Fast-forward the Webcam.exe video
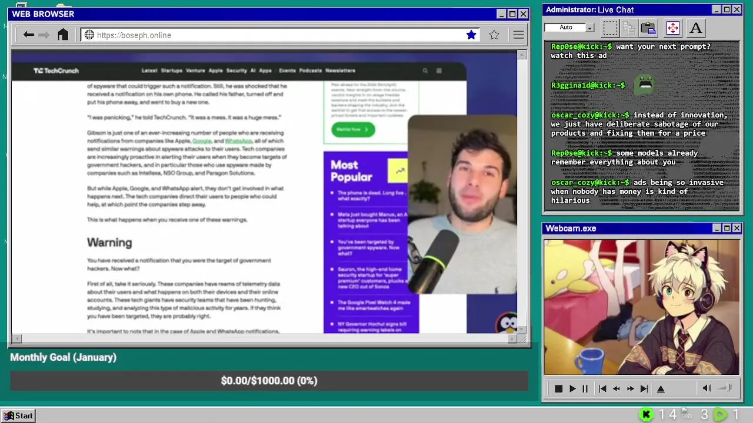This screenshot has height=423, width=753. click(x=630, y=389)
